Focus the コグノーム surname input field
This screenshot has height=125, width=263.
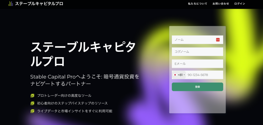click(198, 52)
